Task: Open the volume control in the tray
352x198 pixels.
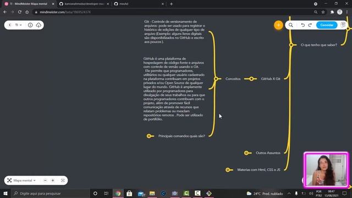Action: 311,193
